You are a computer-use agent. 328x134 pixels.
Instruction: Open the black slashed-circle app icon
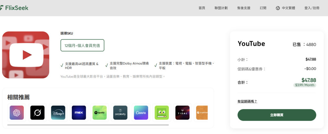[37, 113]
